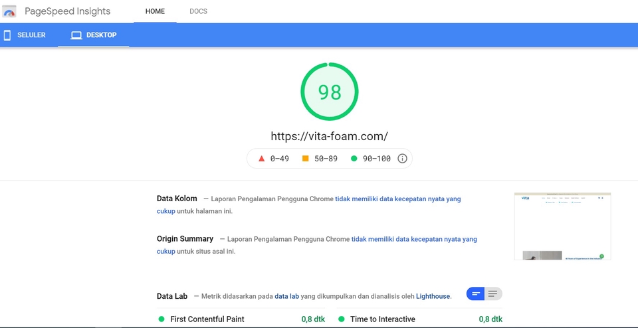Click the Data Lab heading
Screen dimensions: 638x328
172,296
